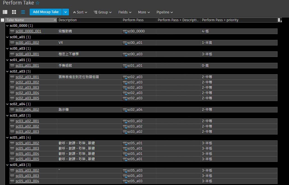Click clapperboard icon beside sc00_0000_001
The image size is (289, 185).
(x=12, y=31)
